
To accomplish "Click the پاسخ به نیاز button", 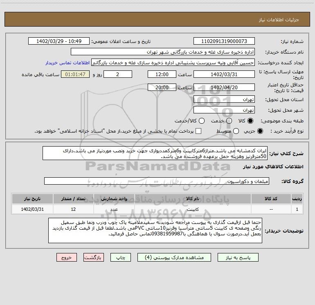I will point(238,258).
